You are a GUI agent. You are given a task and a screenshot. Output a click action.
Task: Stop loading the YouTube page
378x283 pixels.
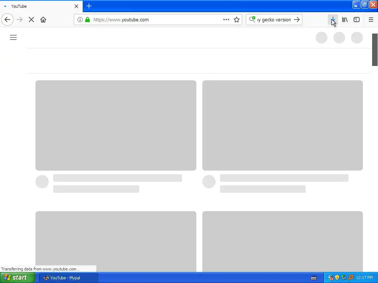31,20
